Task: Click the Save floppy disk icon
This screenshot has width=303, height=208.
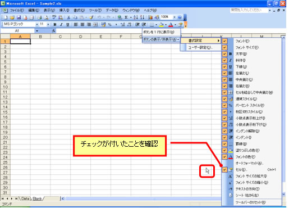Action: (19, 17)
